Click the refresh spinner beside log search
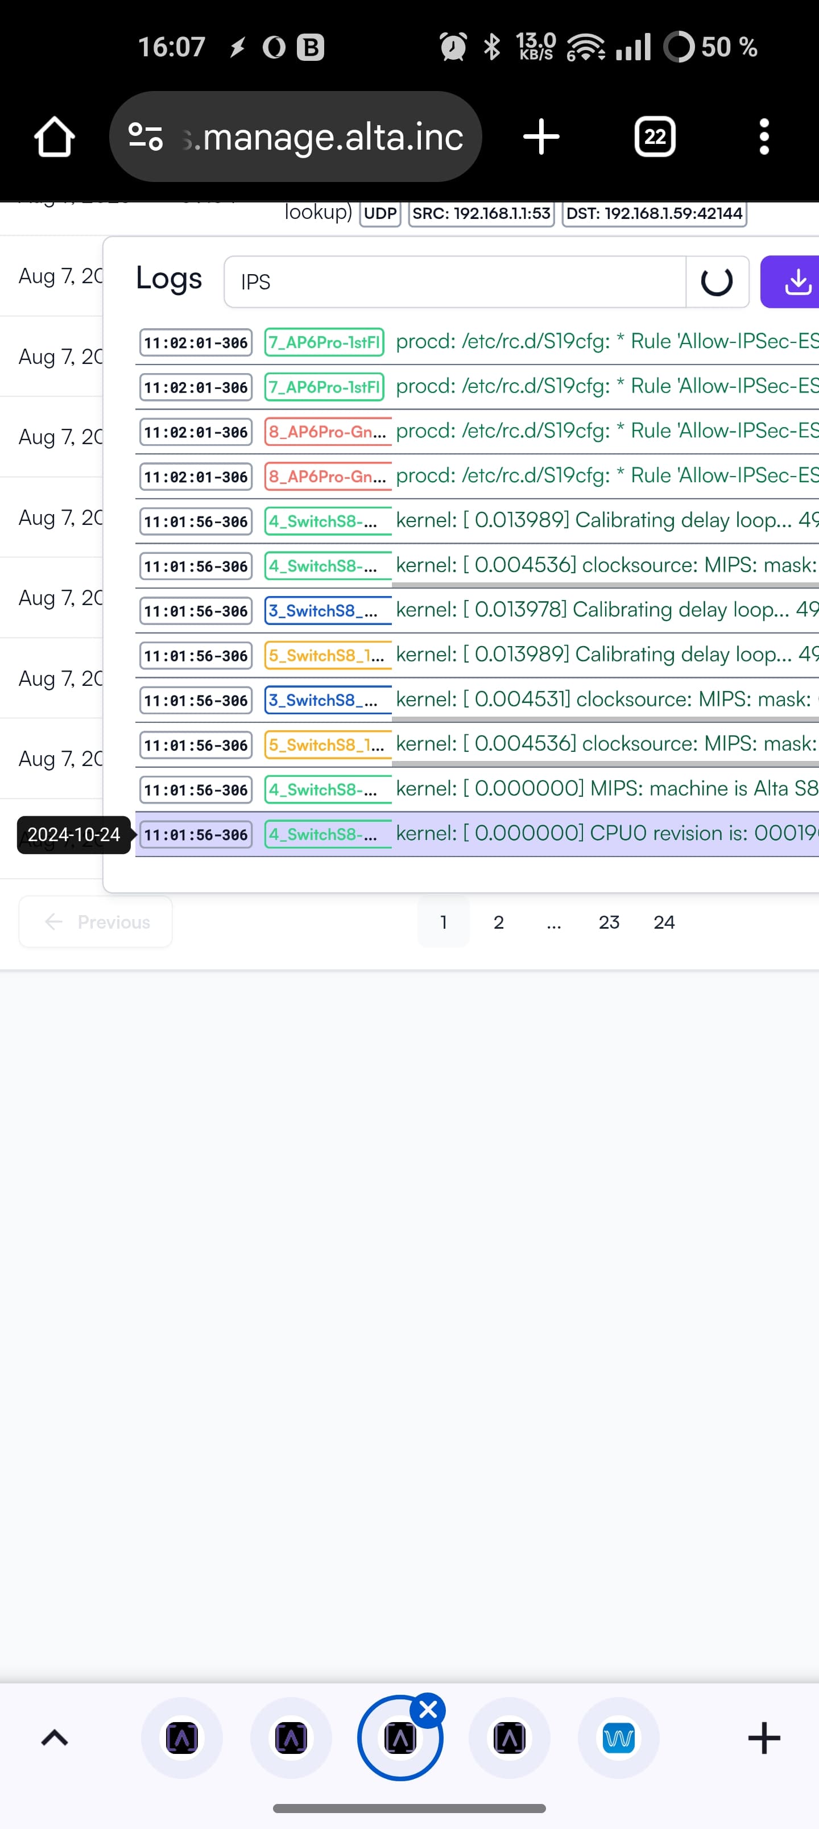The image size is (819, 1829). pos(717,282)
